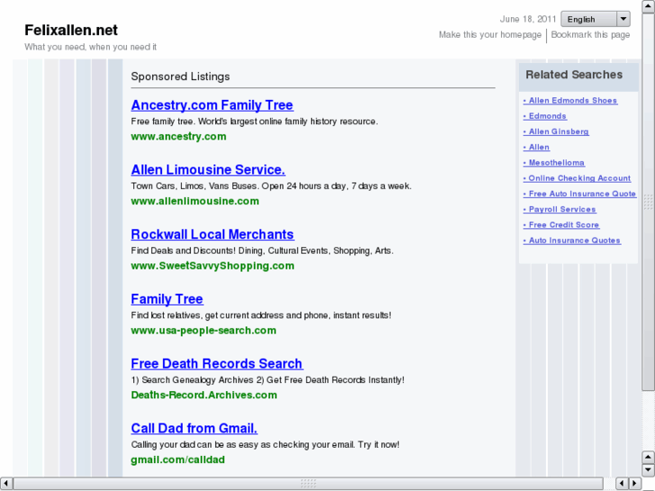
Task: Visit www.ancestry.com green URL
Action: 178,137
